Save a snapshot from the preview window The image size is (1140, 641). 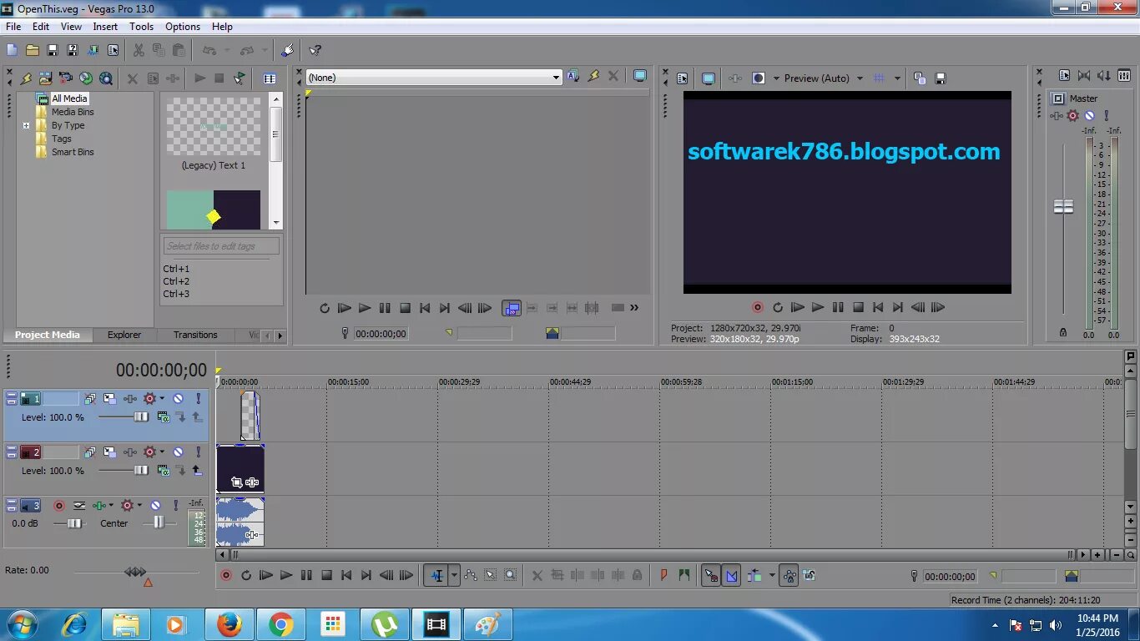point(940,78)
